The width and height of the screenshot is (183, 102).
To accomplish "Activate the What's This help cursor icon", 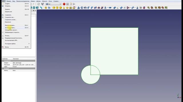I will pos(43,4).
